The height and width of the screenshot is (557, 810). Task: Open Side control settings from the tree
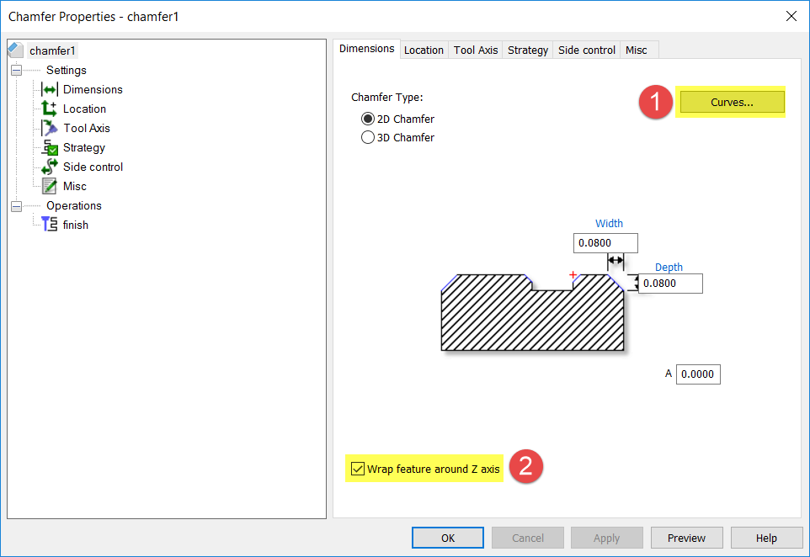(48, 167)
